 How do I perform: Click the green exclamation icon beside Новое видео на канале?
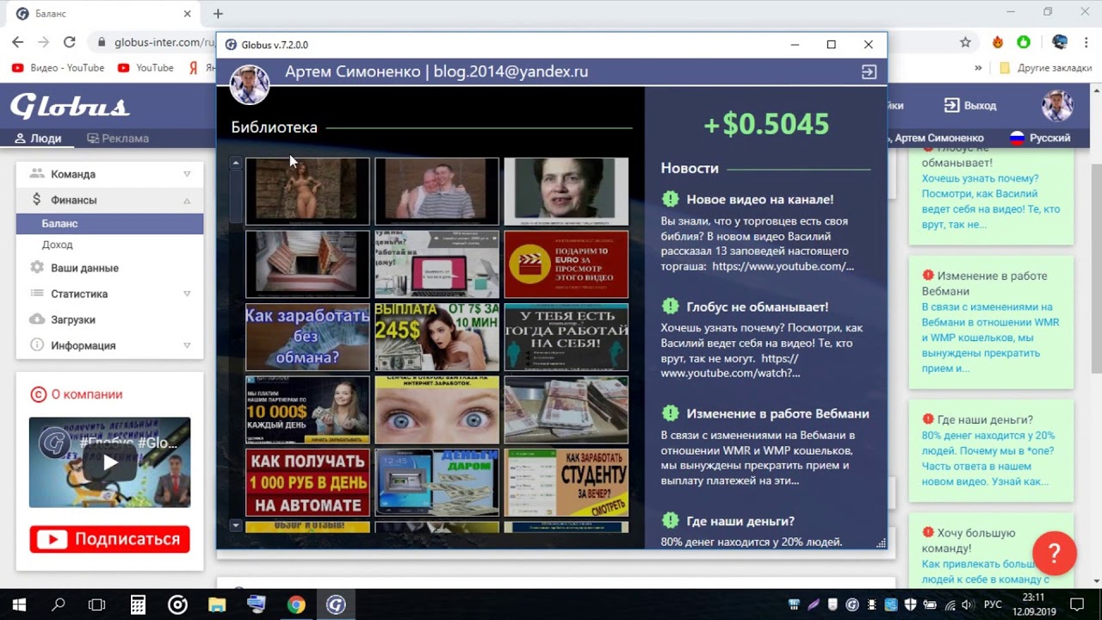[670, 199]
